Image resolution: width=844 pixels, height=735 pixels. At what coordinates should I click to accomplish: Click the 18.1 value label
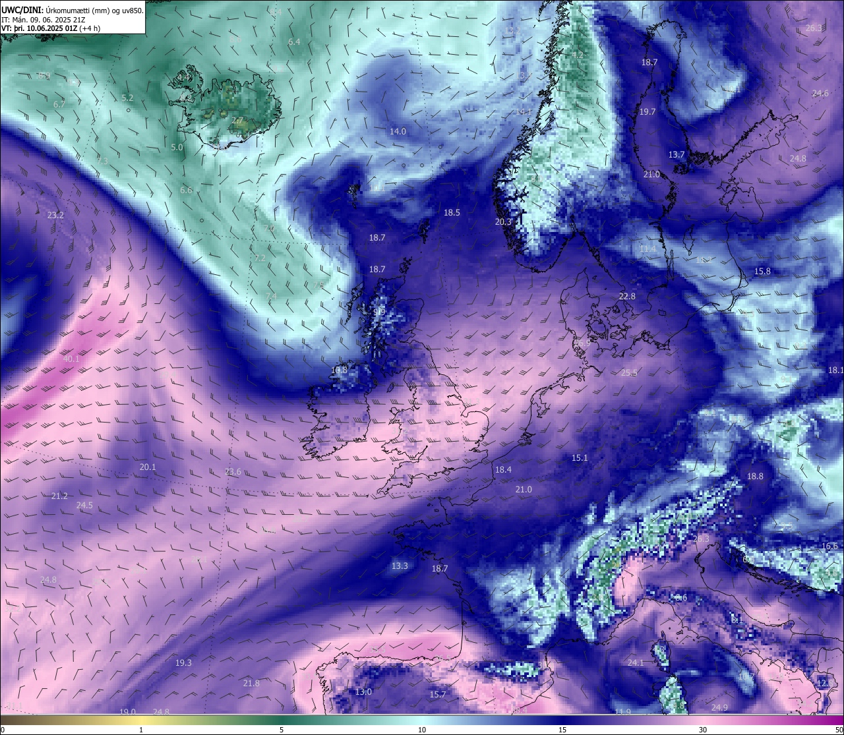[835, 370]
